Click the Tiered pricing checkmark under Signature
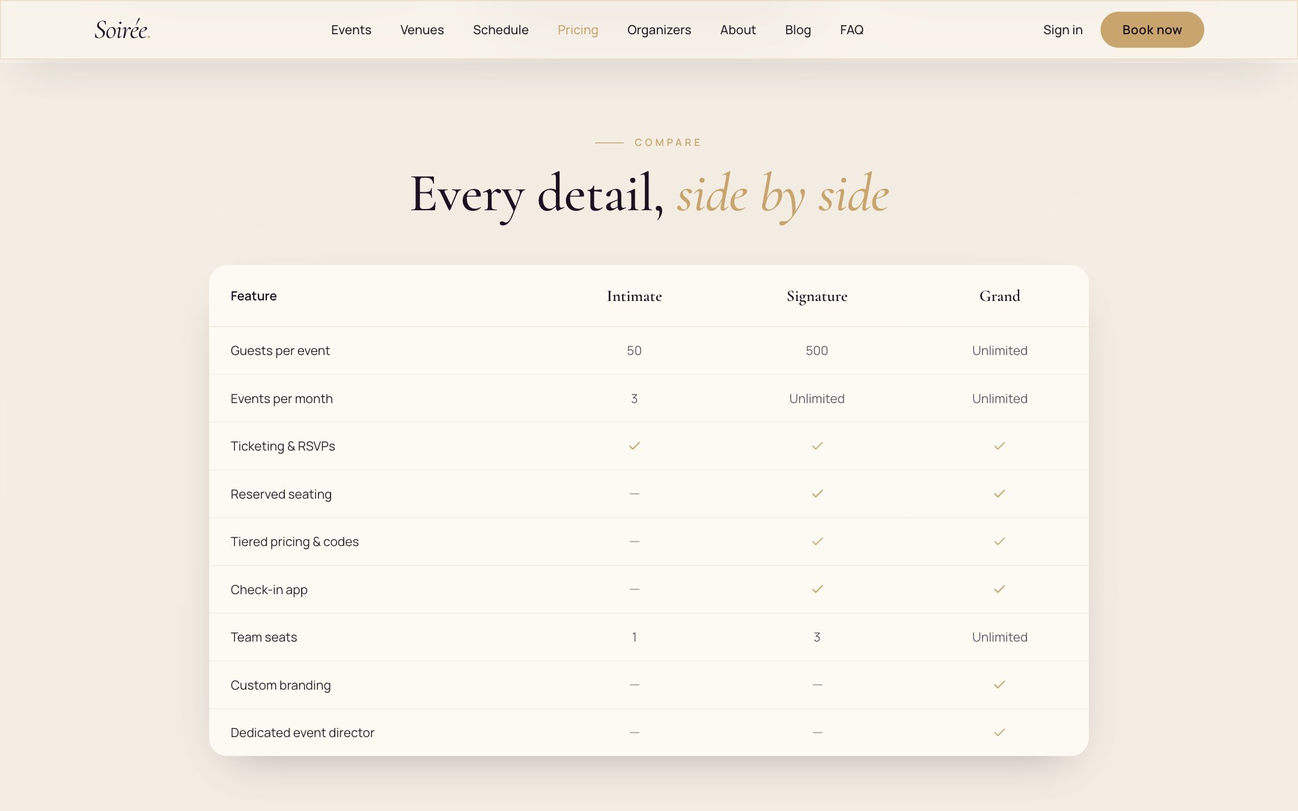This screenshot has width=1298, height=811. (817, 541)
